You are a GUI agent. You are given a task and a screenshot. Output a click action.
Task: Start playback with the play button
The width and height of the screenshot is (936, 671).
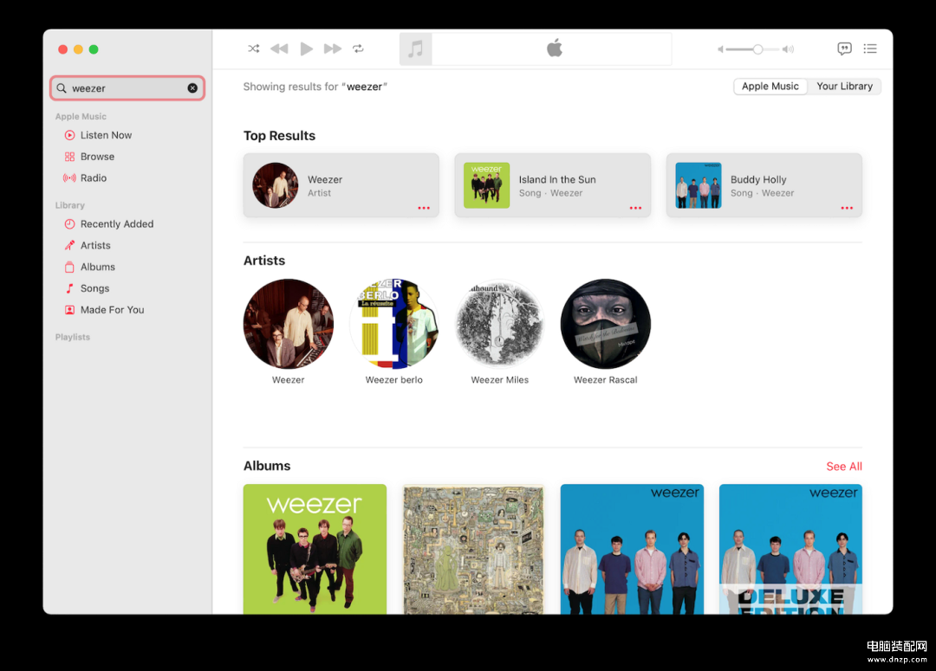coord(306,48)
